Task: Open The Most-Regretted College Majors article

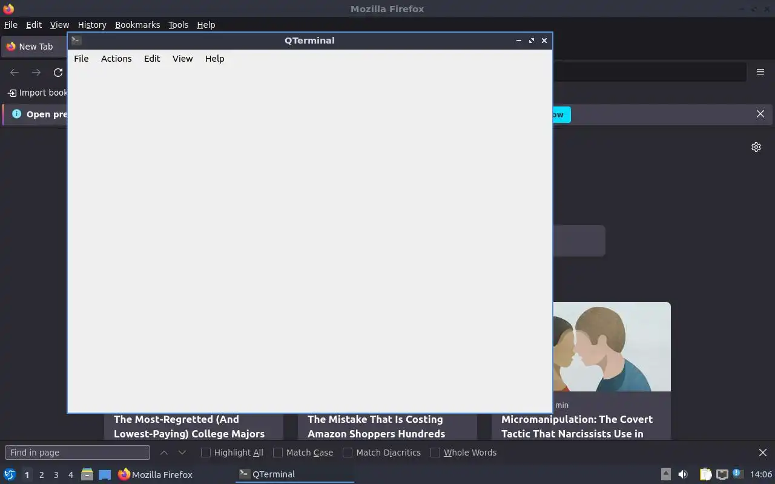Action: click(189, 427)
